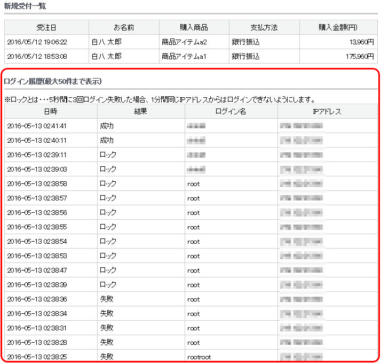381x363 pixels.
Task: Click ロック result in the 02:38:53 row
Action: tap(108, 256)
